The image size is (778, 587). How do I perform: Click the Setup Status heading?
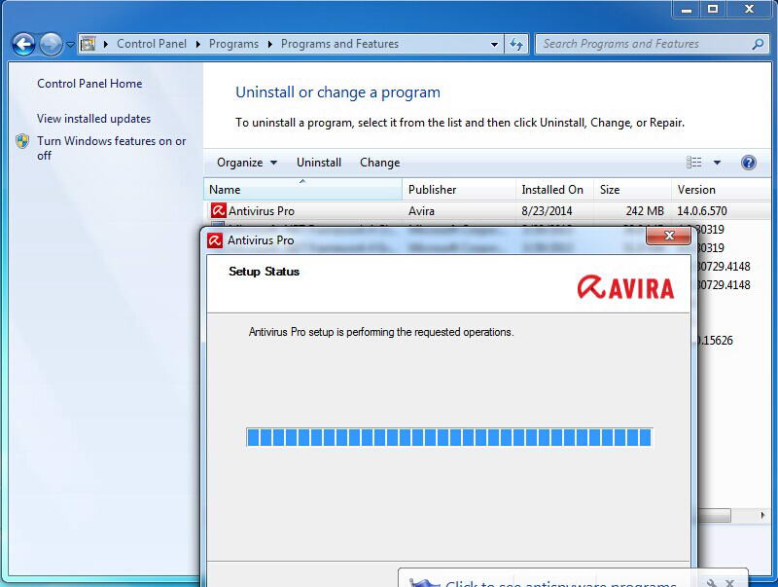point(264,272)
